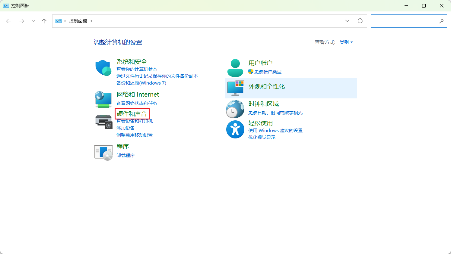Open 备份和还原(Windows 7)
This screenshot has height=254, width=451.
tap(141, 83)
